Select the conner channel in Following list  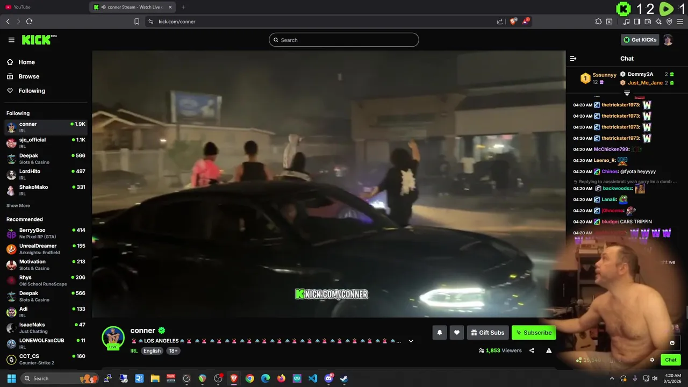pos(46,127)
